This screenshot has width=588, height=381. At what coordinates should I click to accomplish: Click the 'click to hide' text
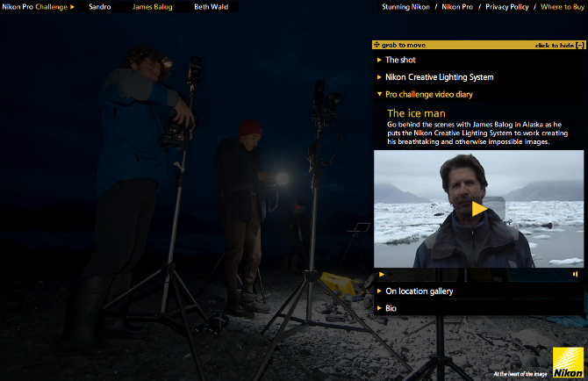(555, 46)
